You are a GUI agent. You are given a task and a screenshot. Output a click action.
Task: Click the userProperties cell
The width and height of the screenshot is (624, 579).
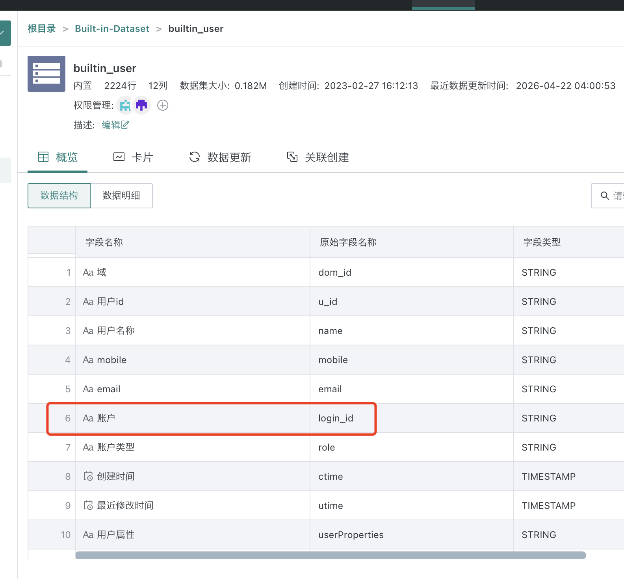pyautogui.click(x=412, y=535)
